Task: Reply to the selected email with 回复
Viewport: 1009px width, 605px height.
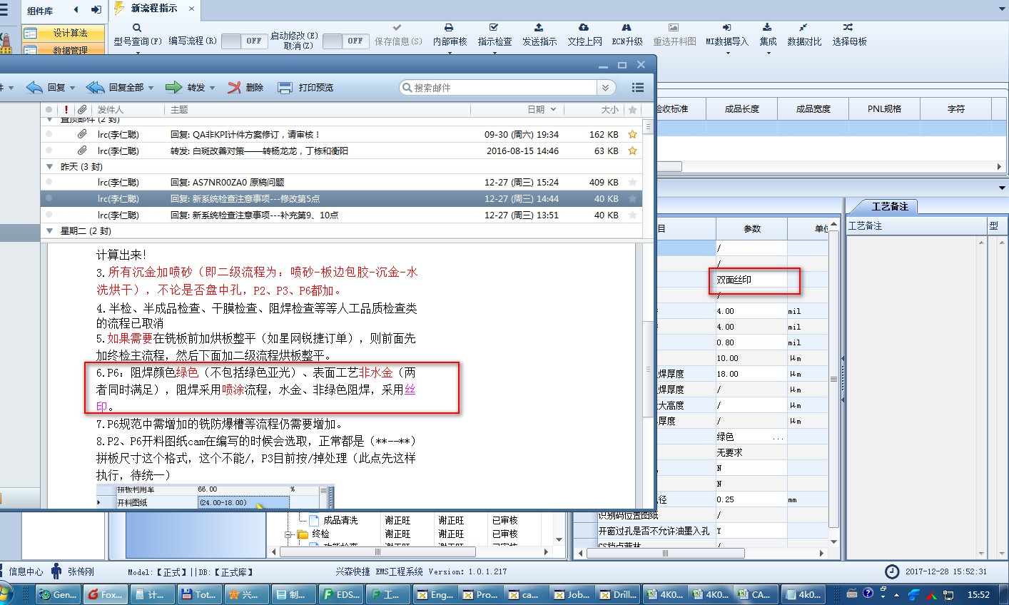Action: 46,87
